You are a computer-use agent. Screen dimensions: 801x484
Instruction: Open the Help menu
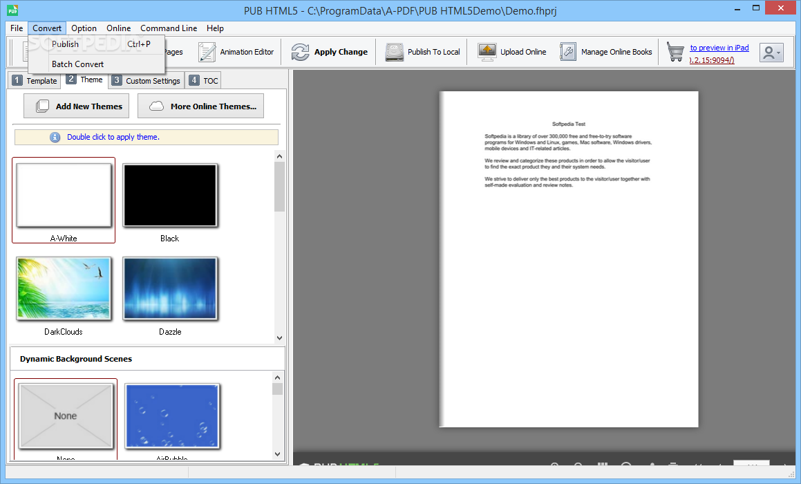[215, 28]
